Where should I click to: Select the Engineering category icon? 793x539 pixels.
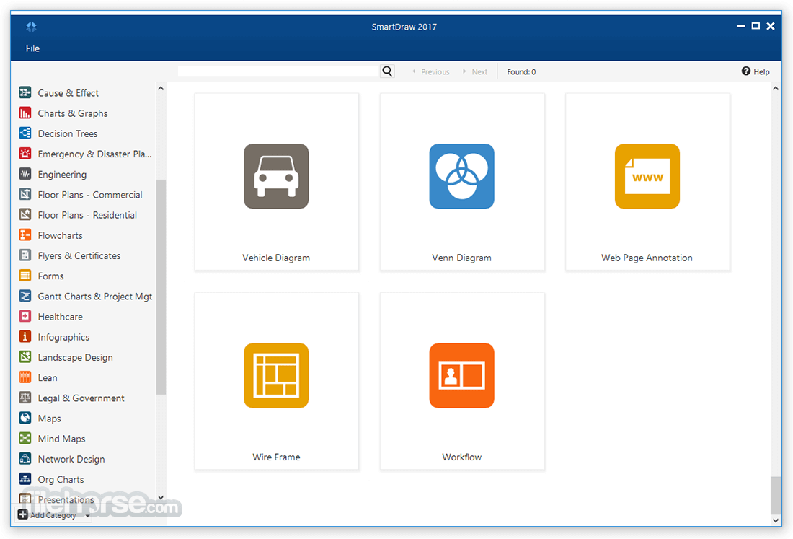25,174
